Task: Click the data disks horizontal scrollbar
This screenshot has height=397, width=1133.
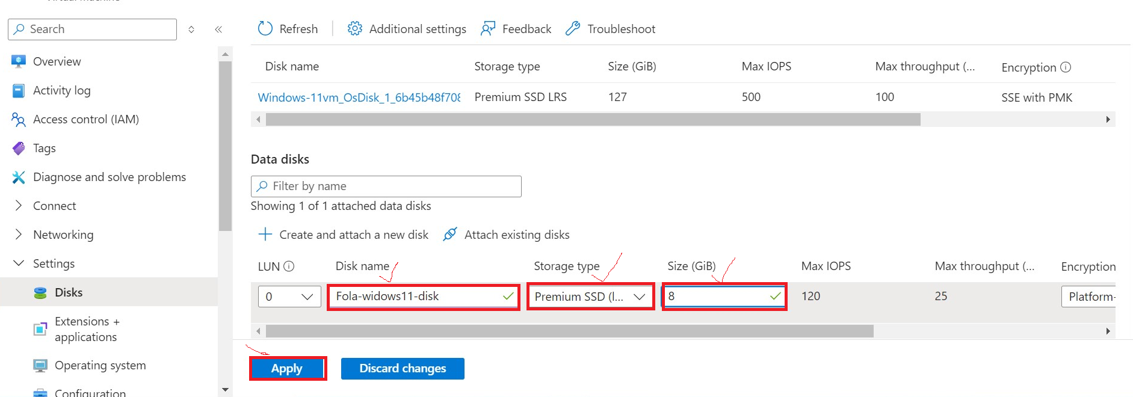Action: point(569,331)
